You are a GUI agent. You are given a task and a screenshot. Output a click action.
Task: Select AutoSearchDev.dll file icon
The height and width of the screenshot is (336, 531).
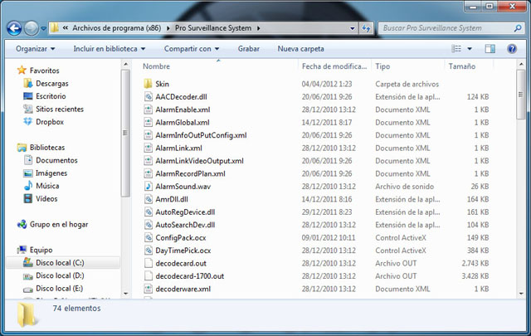point(148,225)
